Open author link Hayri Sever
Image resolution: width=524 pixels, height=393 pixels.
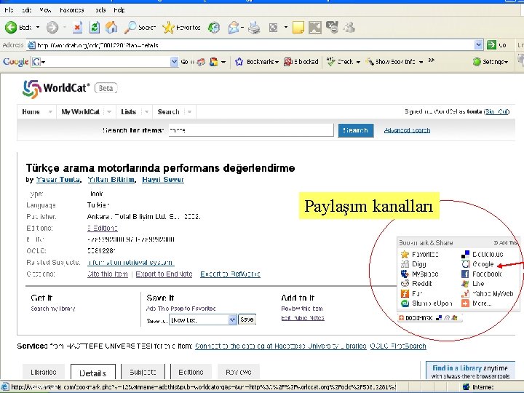163,180
